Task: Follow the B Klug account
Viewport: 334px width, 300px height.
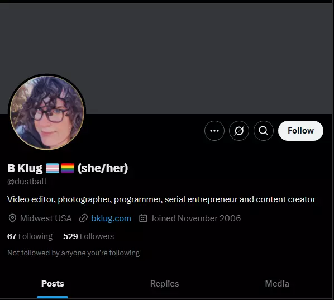Action: tap(300, 131)
